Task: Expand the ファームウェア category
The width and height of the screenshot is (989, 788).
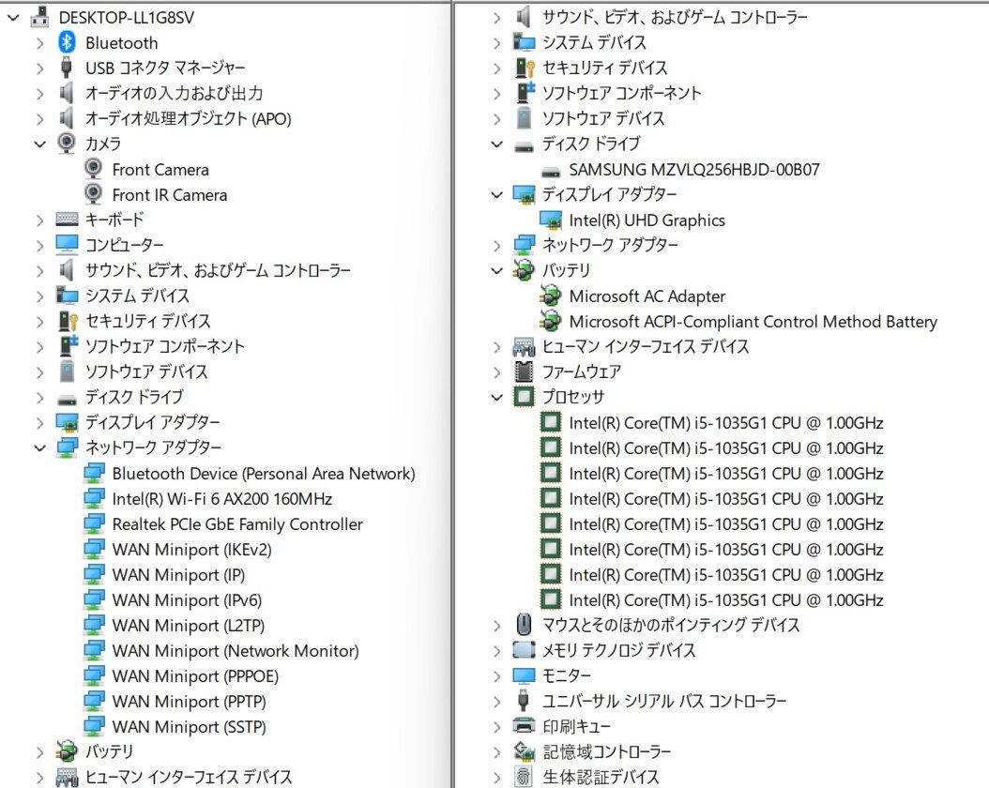Action: tap(496, 371)
